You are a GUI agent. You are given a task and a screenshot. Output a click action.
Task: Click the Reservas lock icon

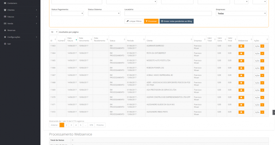coord(5,30)
